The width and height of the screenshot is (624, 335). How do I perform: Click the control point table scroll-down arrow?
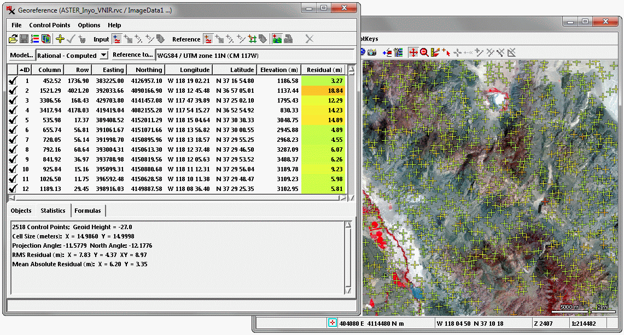tap(351, 198)
